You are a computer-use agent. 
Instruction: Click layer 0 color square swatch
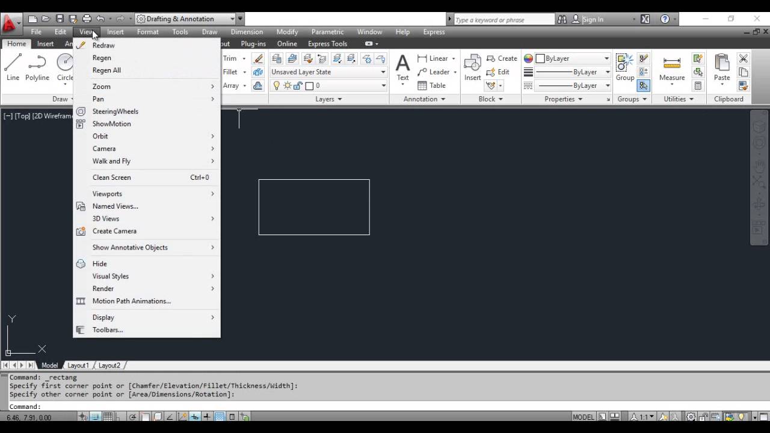(309, 86)
